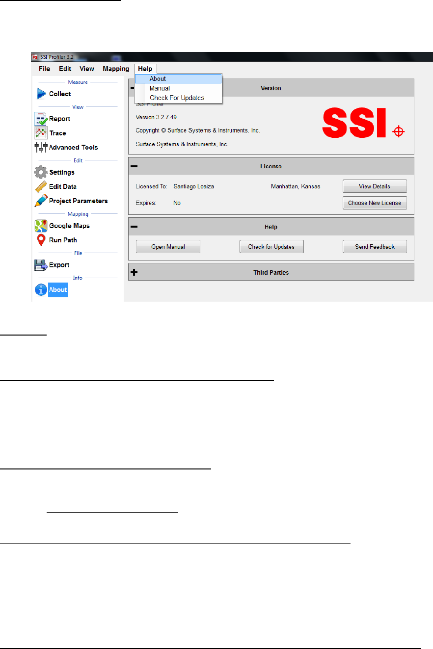Viewport: 433px width, 649px height.
Task: Open the Edit menu
Action: [x=65, y=69]
